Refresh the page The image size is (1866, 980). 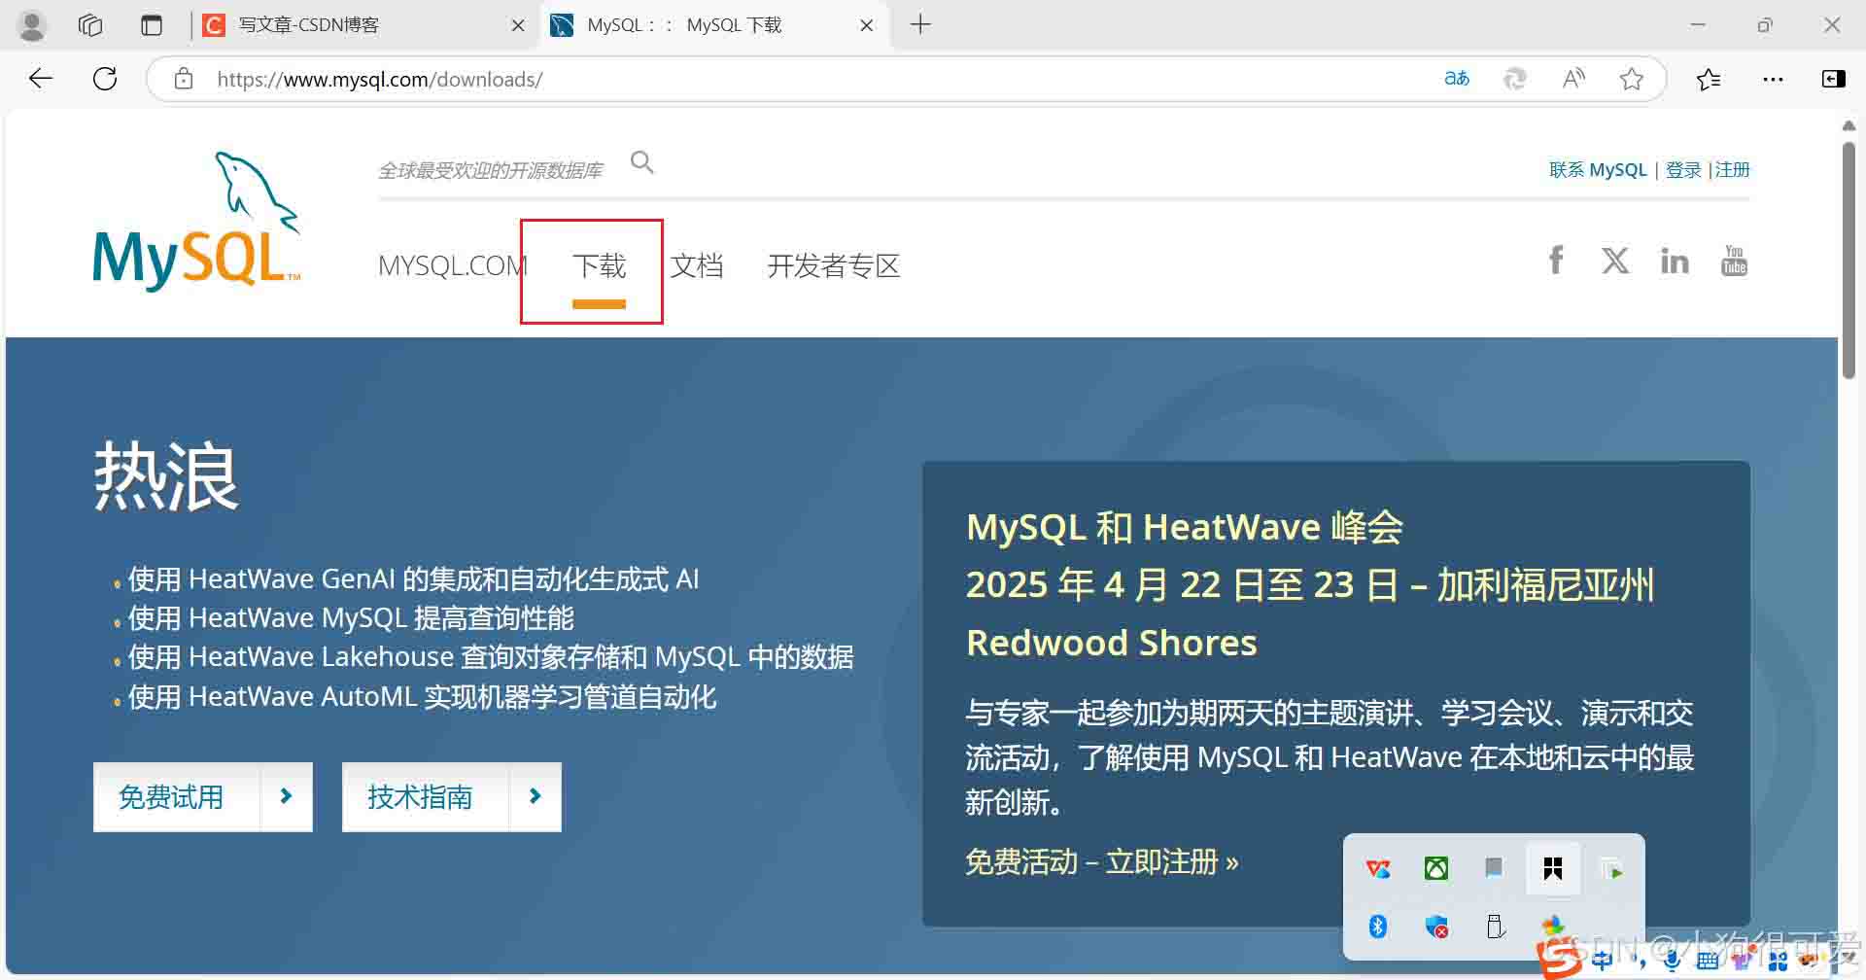click(x=105, y=79)
